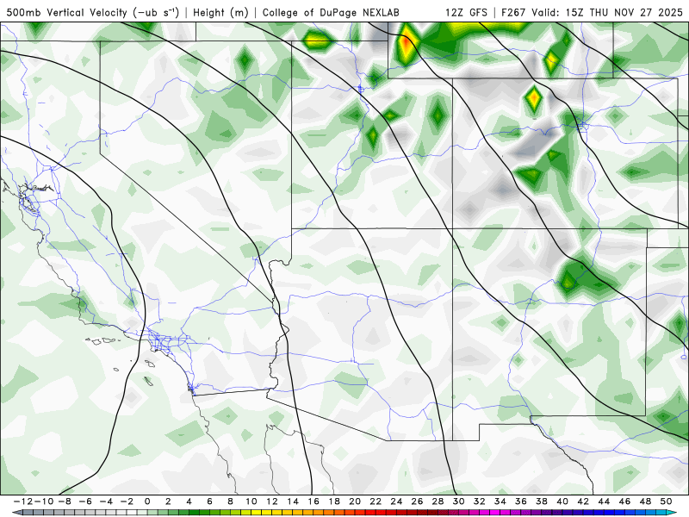Click the '14' value on the color scale

293,501
